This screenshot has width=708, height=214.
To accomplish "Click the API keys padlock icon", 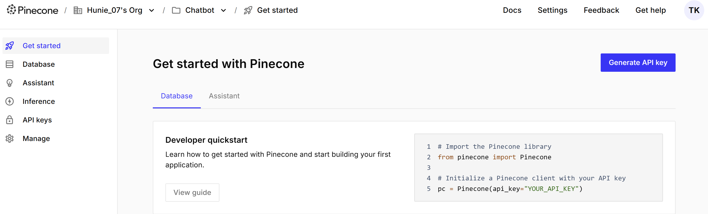I will [x=10, y=120].
